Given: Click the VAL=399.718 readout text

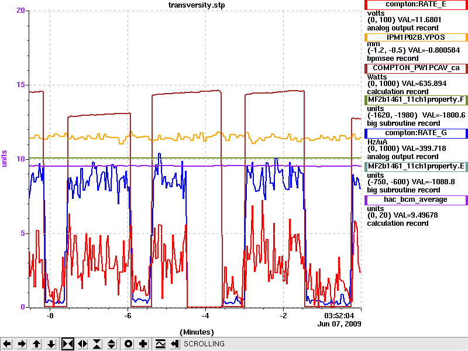Looking at the screenshot, I should coord(424,149).
